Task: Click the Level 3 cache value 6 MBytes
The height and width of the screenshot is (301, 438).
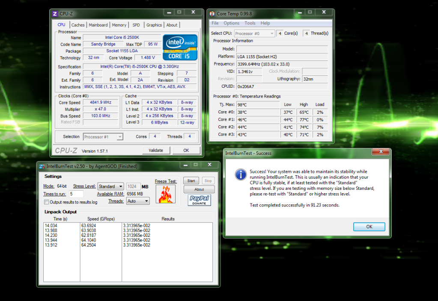Action: pos(160,122)
